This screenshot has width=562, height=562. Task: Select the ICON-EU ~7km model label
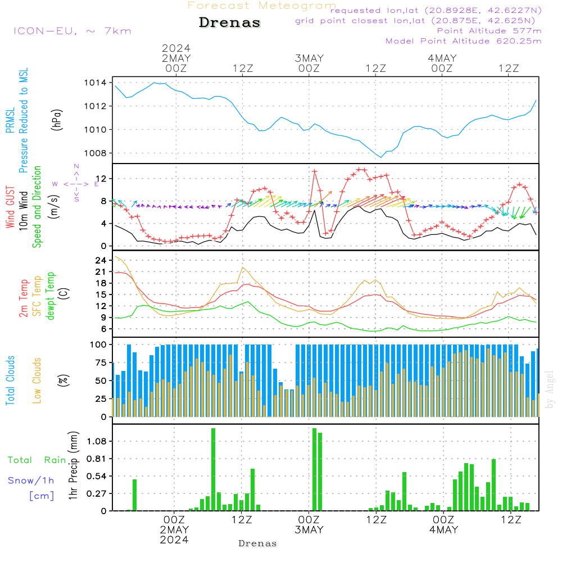72,31
